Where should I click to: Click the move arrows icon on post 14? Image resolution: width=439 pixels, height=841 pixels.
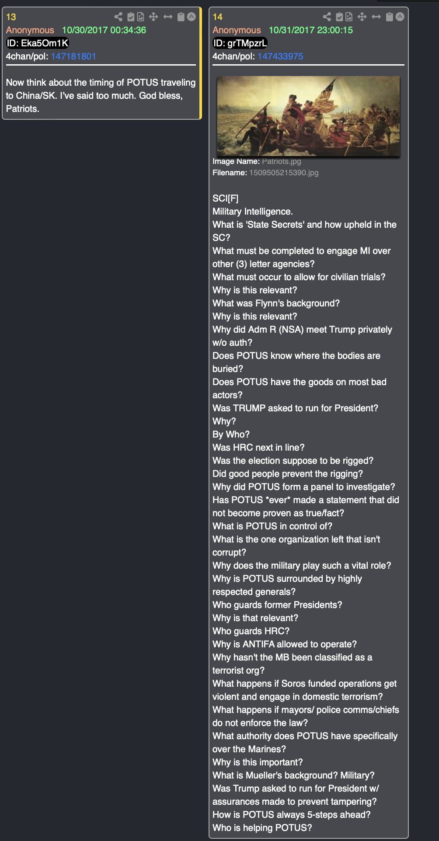point(362,17)
